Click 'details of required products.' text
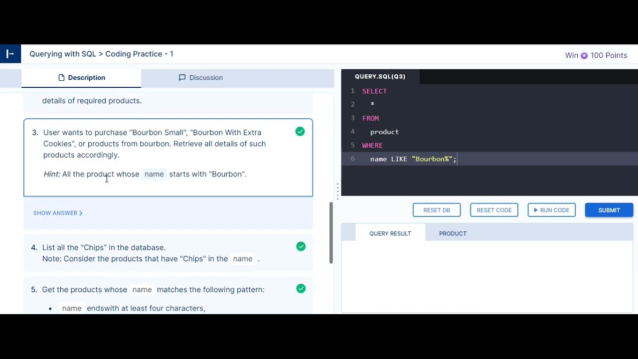The height and width of the screenshot is (359, 638). tap(92, 101)
